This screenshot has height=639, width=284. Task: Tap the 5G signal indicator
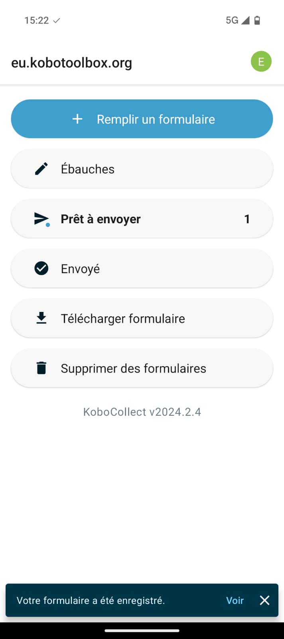tap(232, 20)
